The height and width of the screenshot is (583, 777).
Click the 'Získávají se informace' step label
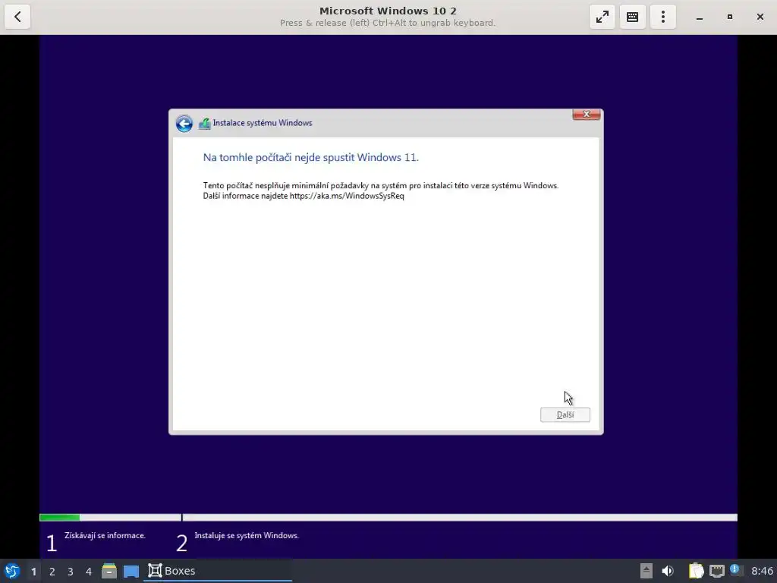tap(105, 535)
